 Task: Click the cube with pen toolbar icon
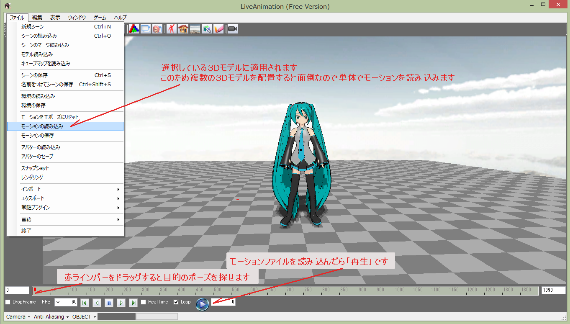(x=207, y=28)
